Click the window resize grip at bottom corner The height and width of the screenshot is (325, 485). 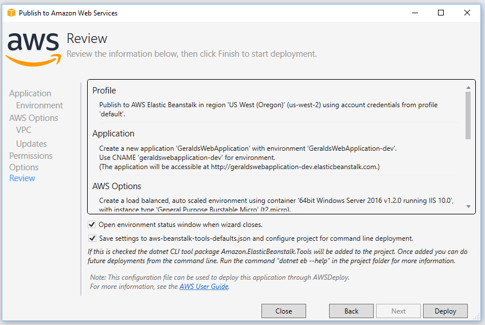(x=476, y=316)
